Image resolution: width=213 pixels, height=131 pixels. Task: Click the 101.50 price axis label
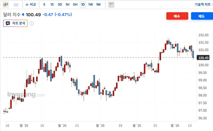coord(203,43)
